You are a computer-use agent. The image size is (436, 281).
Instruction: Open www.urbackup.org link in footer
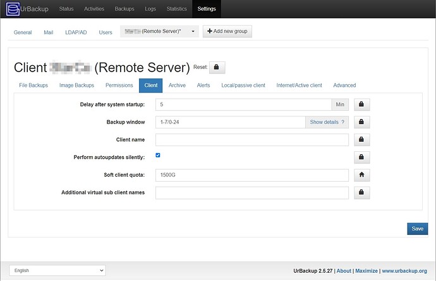coord(404,271)
